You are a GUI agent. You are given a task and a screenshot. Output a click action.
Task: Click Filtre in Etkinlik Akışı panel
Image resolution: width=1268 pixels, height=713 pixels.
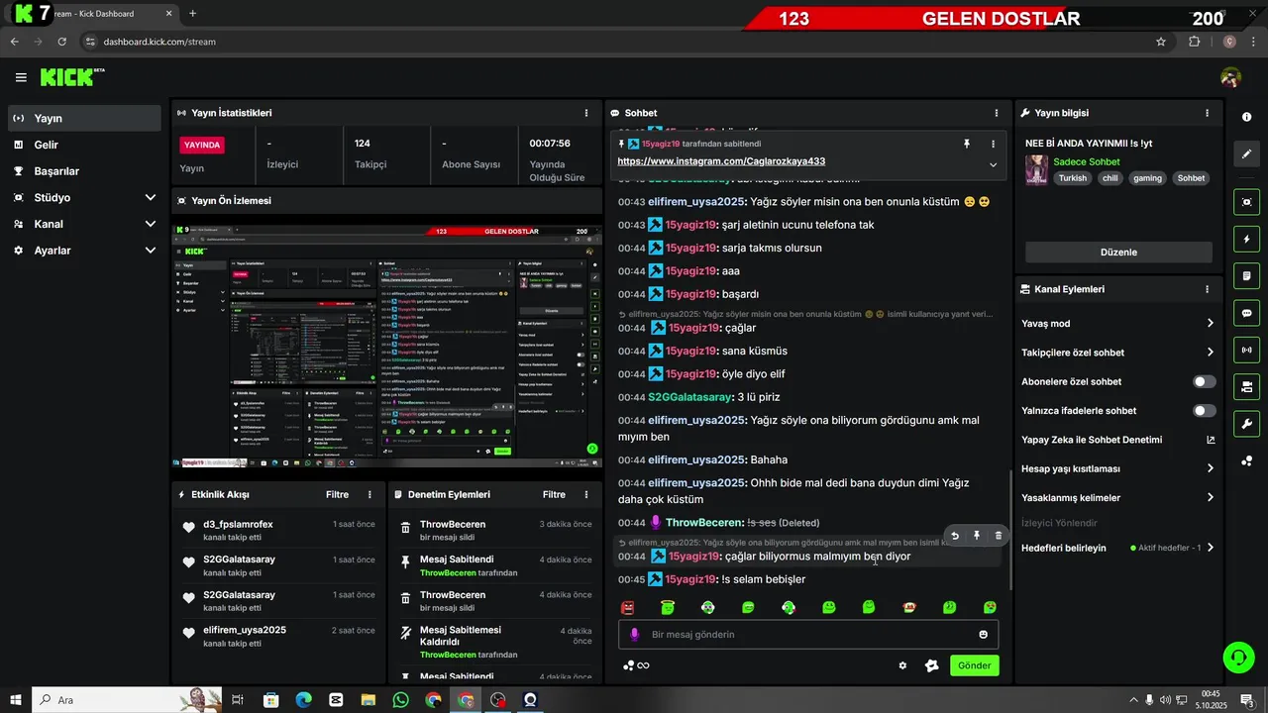point(337,494)
